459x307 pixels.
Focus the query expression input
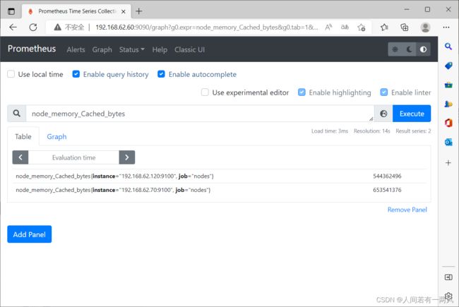click(x=200, y=113)
